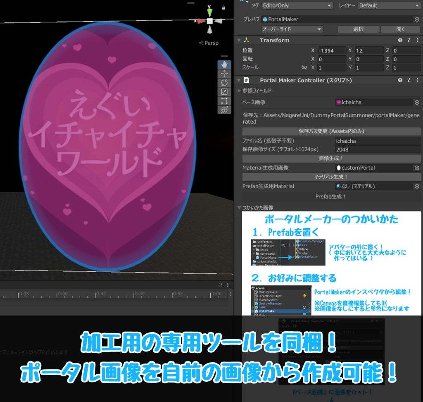Click 保存パス変更 (Assets内のみ) button
Image resolution: width=423 pixels, height=402 pixels.
click(x=332, y=131)
